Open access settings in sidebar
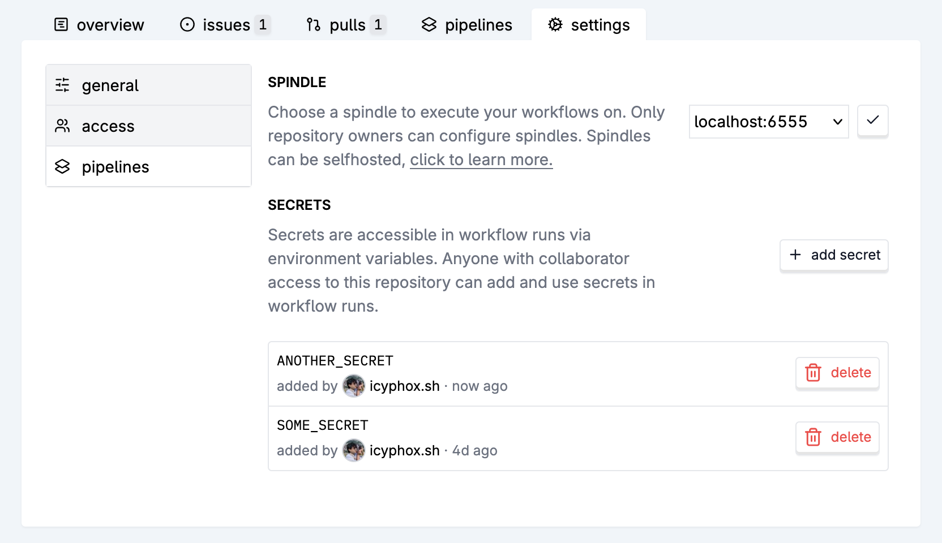This screenshot has width=942, height=543. pyautogui.click(x=148, y=126)
